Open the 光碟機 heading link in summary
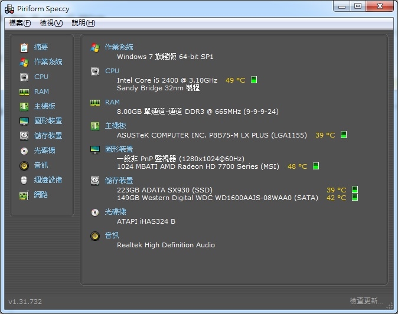 pos(116,212)
